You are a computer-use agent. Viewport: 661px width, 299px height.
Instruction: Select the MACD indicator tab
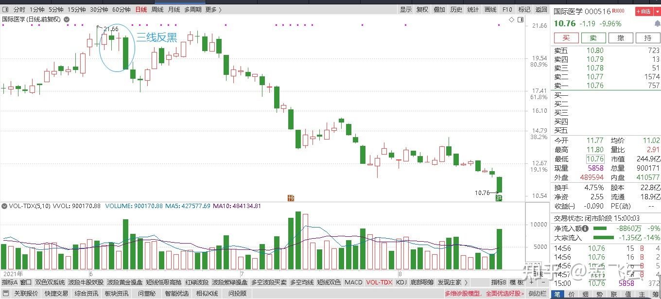tap(353, 282)
